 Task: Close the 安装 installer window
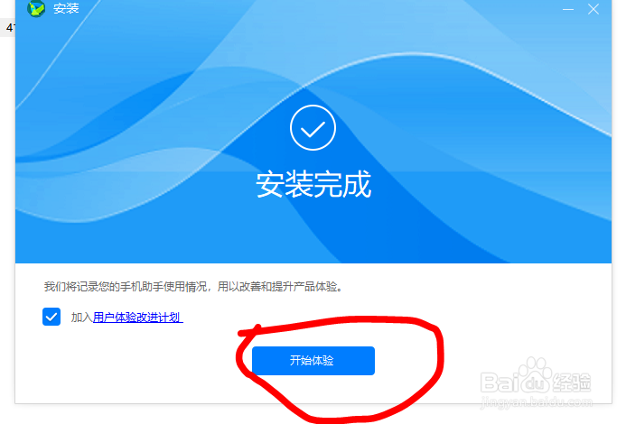pyautogui.click(x=593, y=9)
